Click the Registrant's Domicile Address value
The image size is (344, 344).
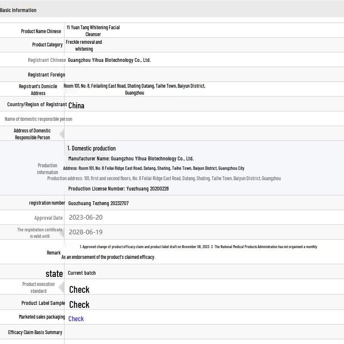[x=134, y=89]
